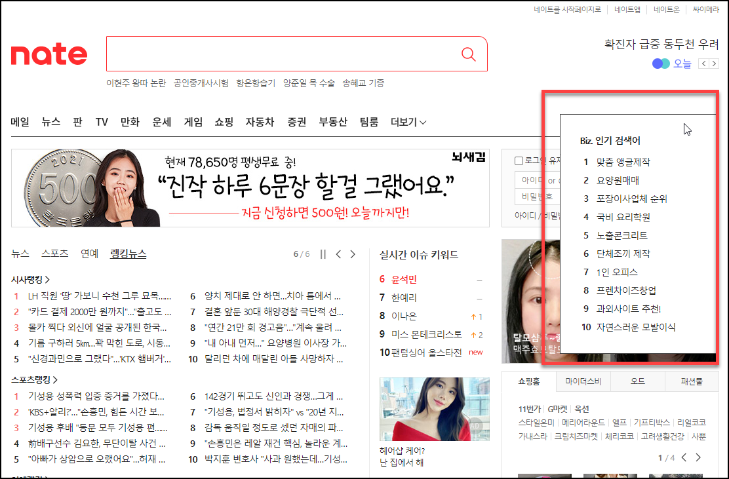This screenshot has height=479, width=729.
Task: Select the 오드 tab
Action: point(637,381)
